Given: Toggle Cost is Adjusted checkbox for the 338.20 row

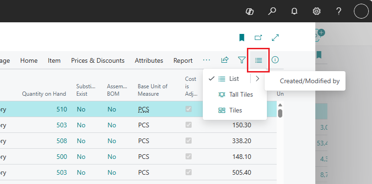Looking at the screenshot, I should tap(189, 141).
